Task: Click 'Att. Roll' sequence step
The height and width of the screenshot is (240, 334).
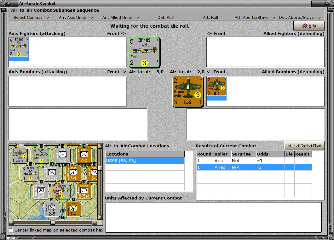Action: 210,17
